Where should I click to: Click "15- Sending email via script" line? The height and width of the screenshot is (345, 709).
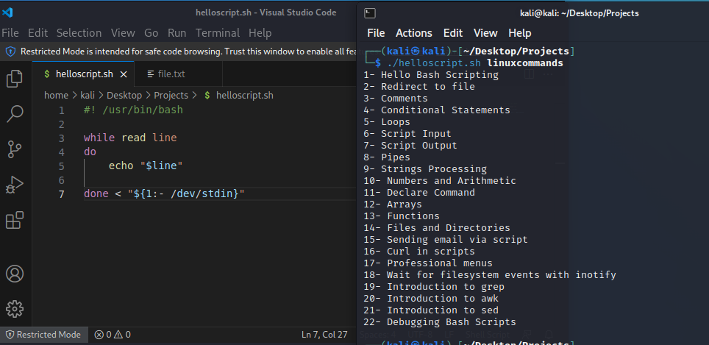click(446, 240)
